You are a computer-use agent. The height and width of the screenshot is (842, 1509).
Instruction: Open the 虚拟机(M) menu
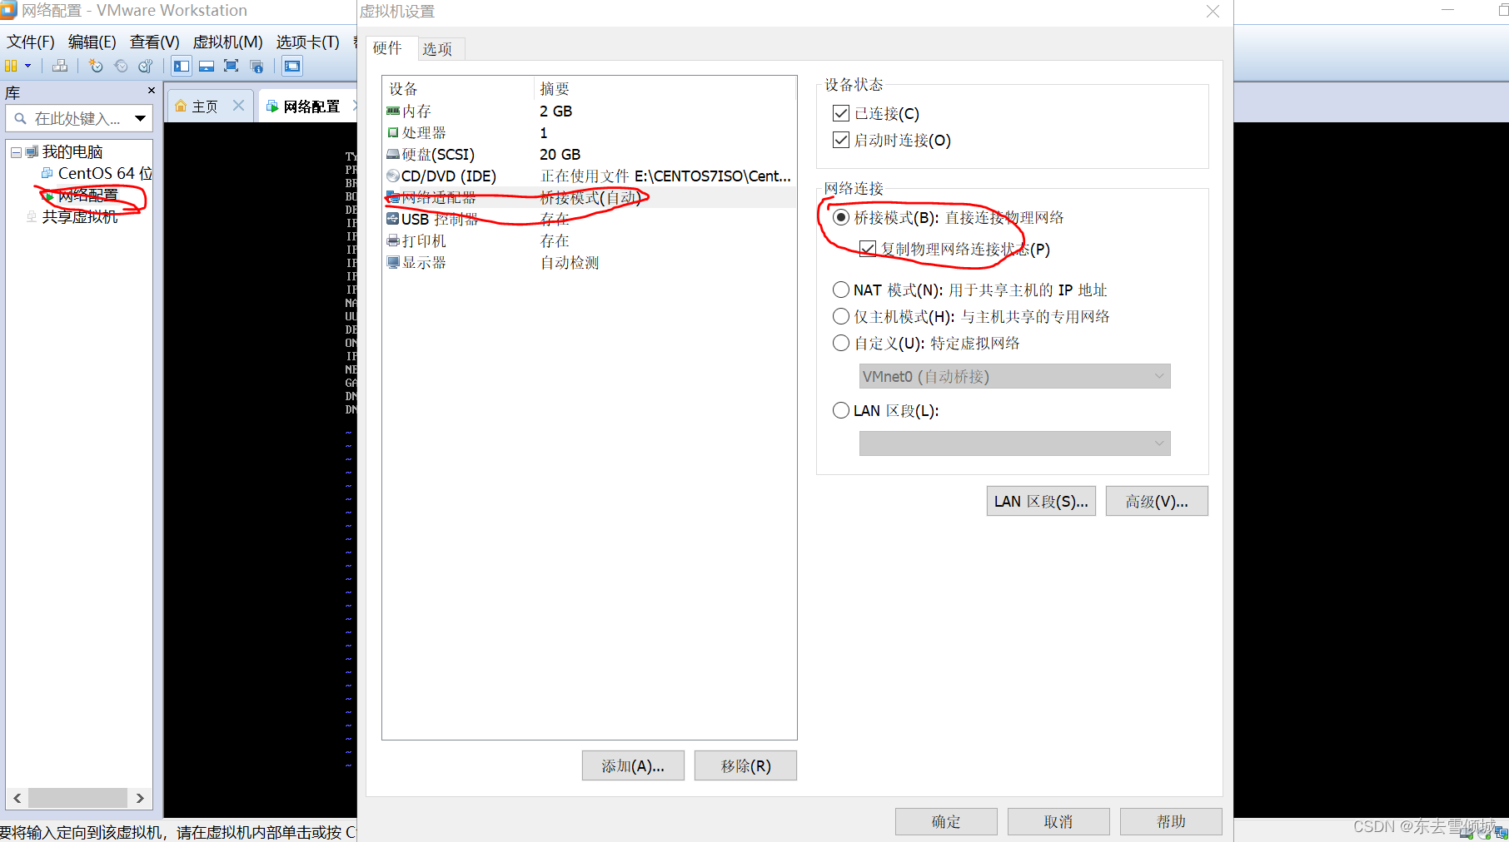227,42
